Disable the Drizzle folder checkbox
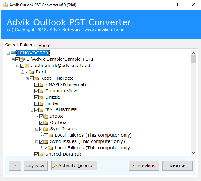This screenshot has height=181, width=201. [x=37, y=97]
